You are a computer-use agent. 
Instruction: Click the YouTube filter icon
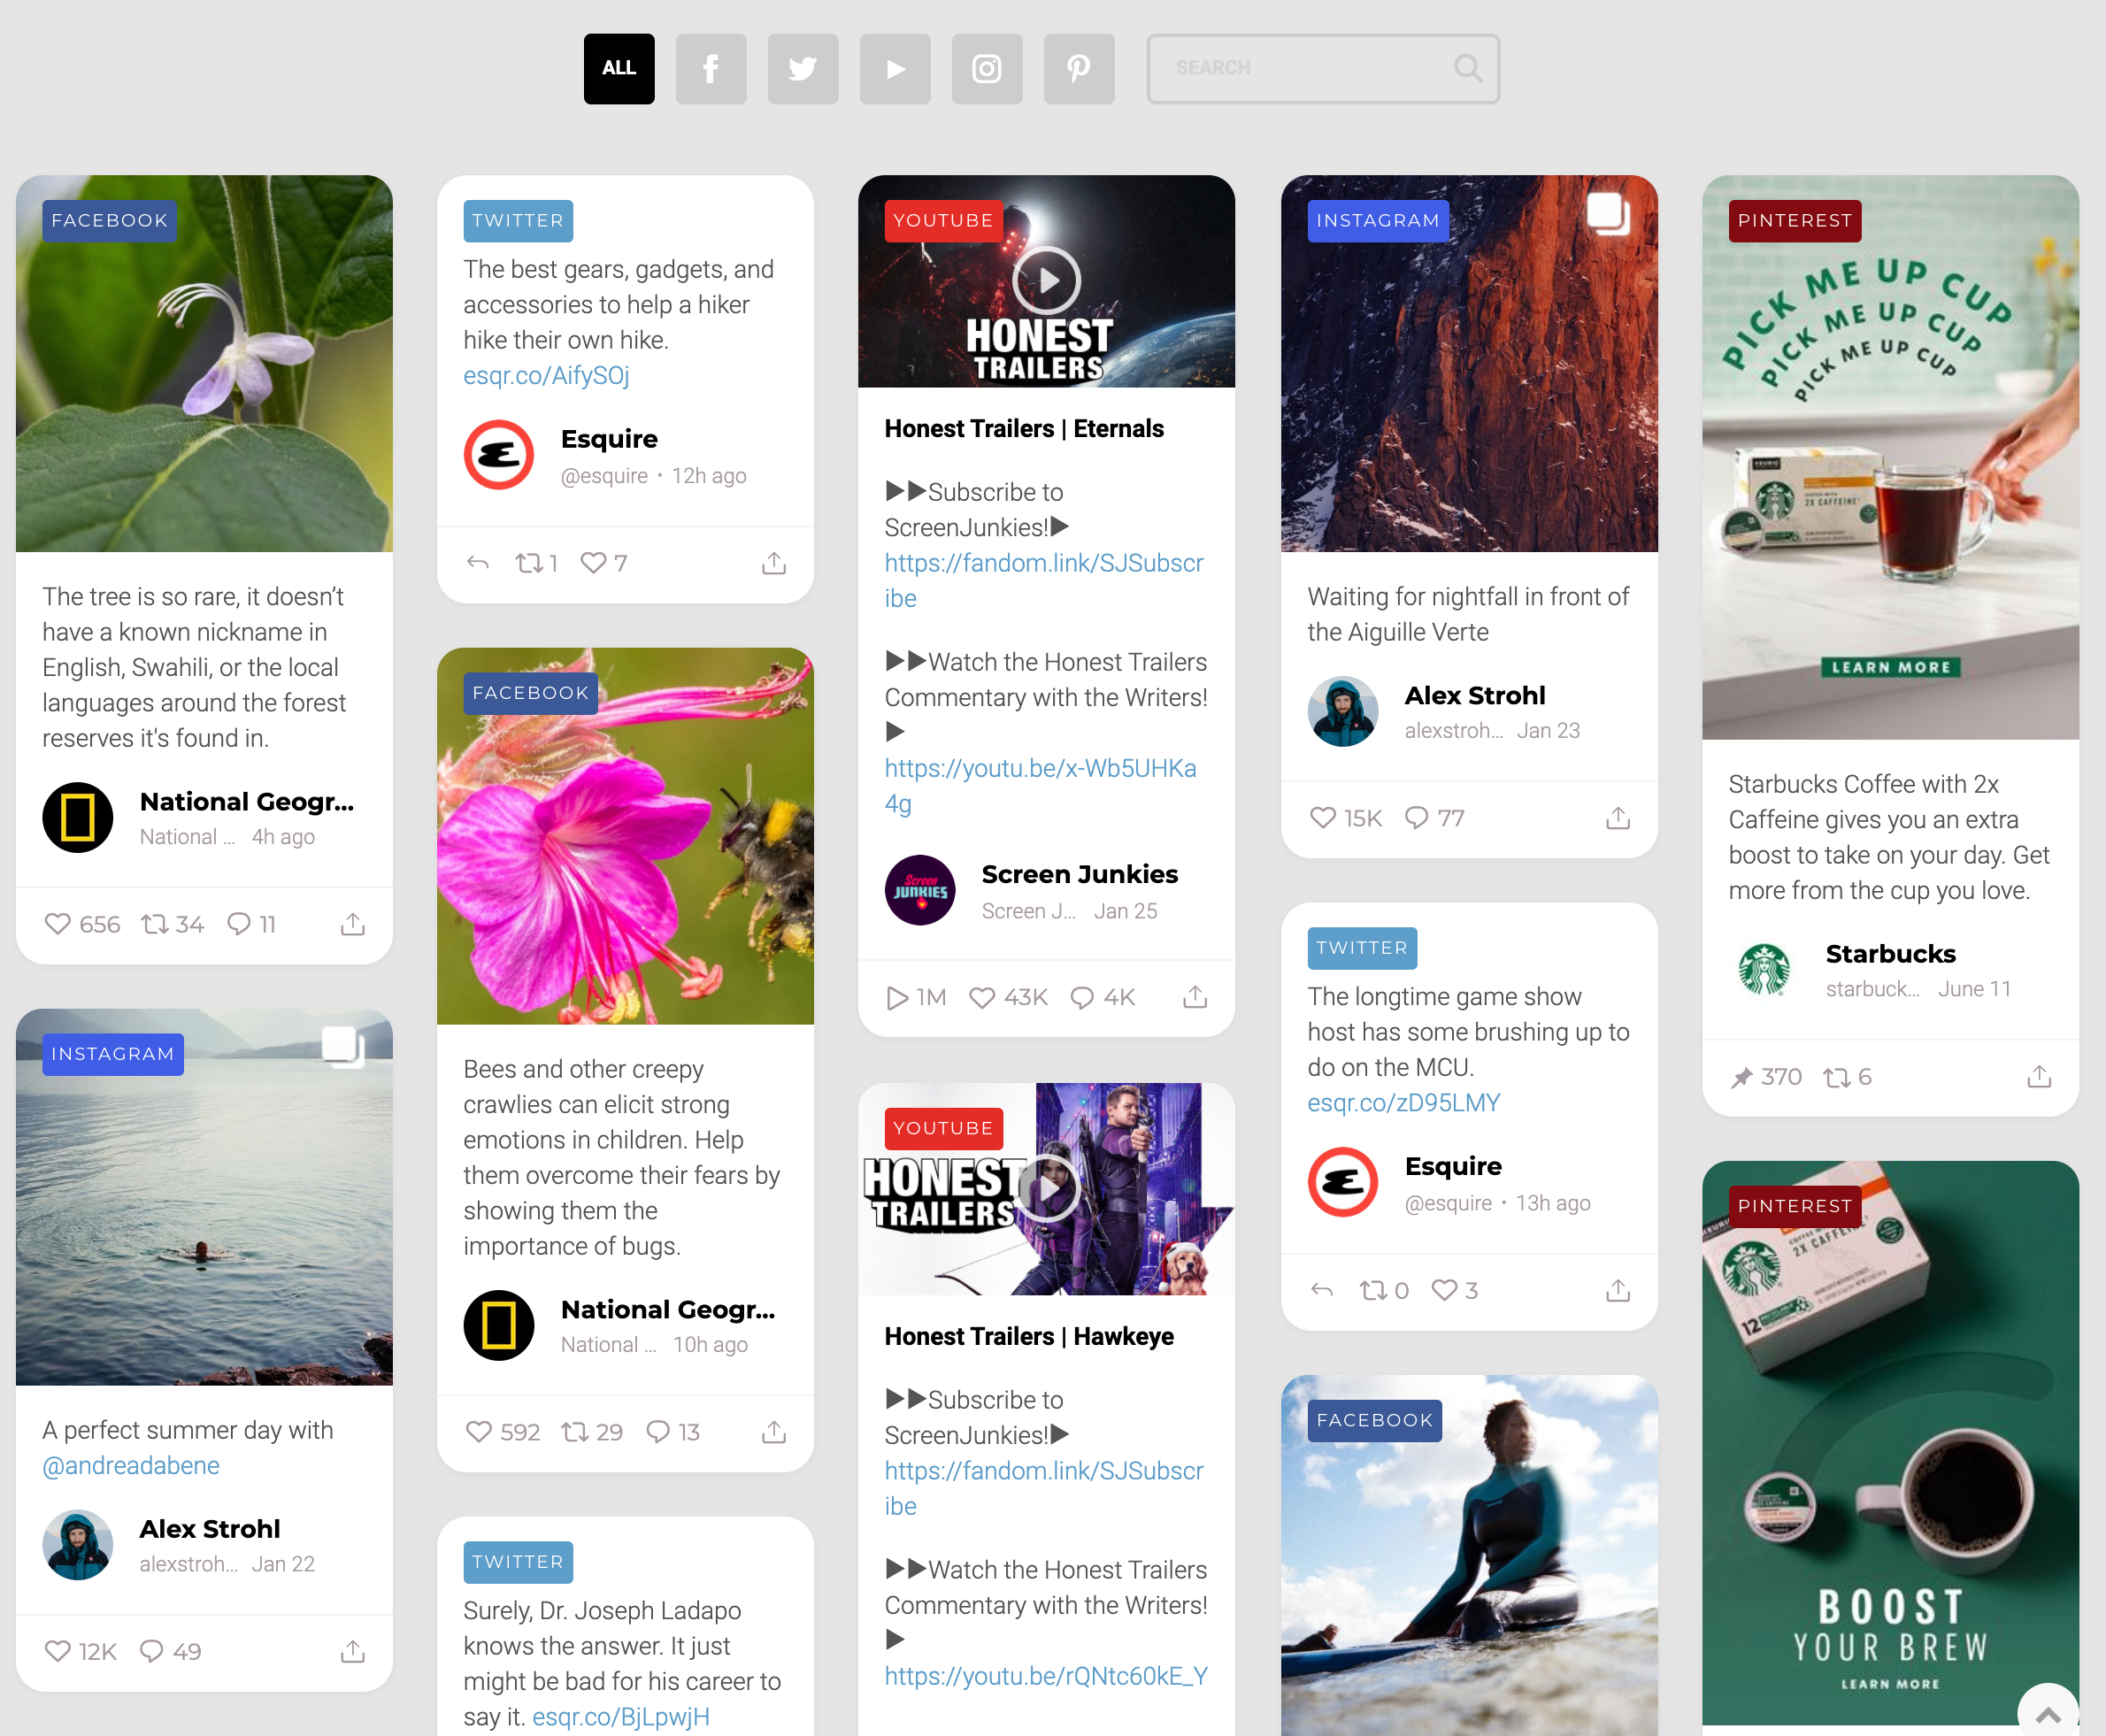[894, 66]
